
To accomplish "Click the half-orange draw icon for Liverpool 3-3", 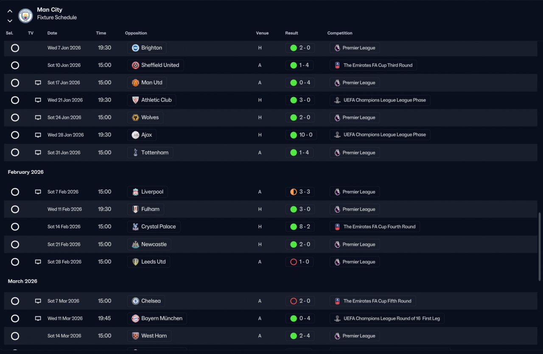I will (294, 192).
